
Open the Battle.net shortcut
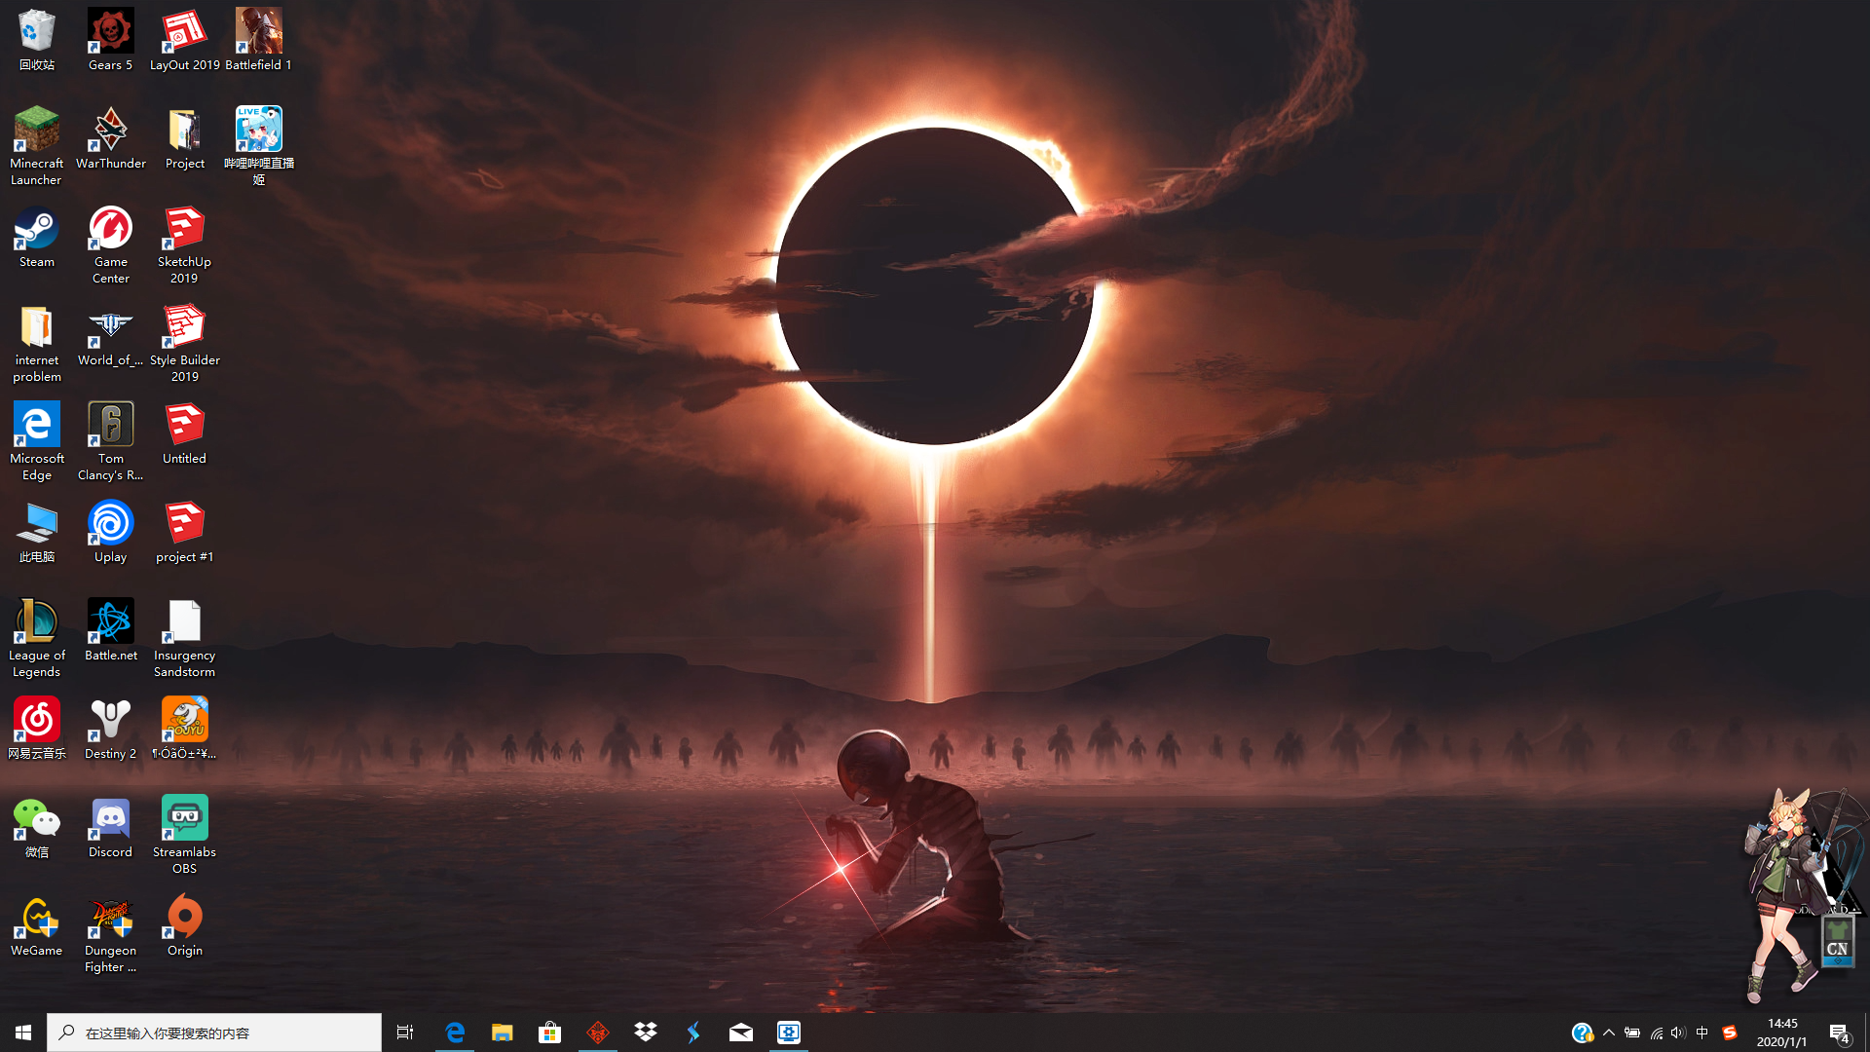110,631
